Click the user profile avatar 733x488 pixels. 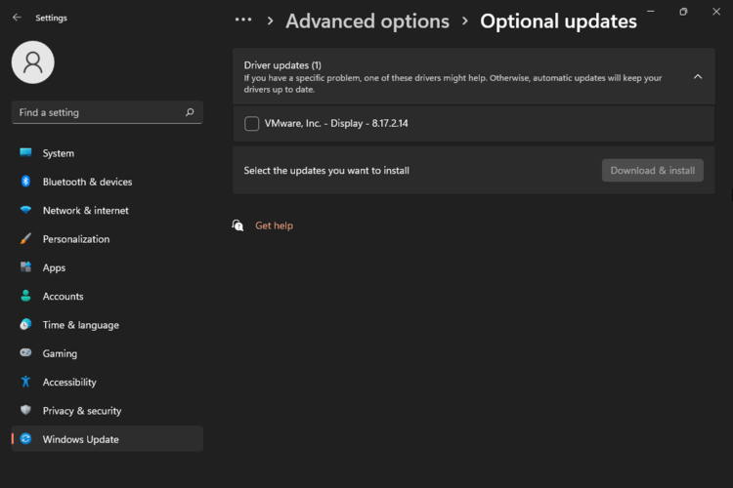[32, 62]
